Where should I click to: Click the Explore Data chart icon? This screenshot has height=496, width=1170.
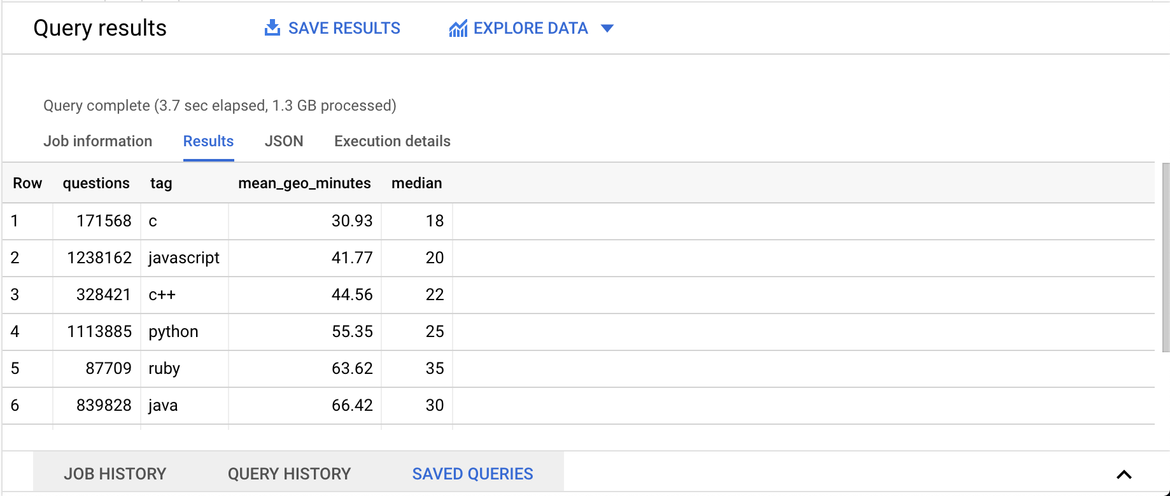(x=458, y=29)
